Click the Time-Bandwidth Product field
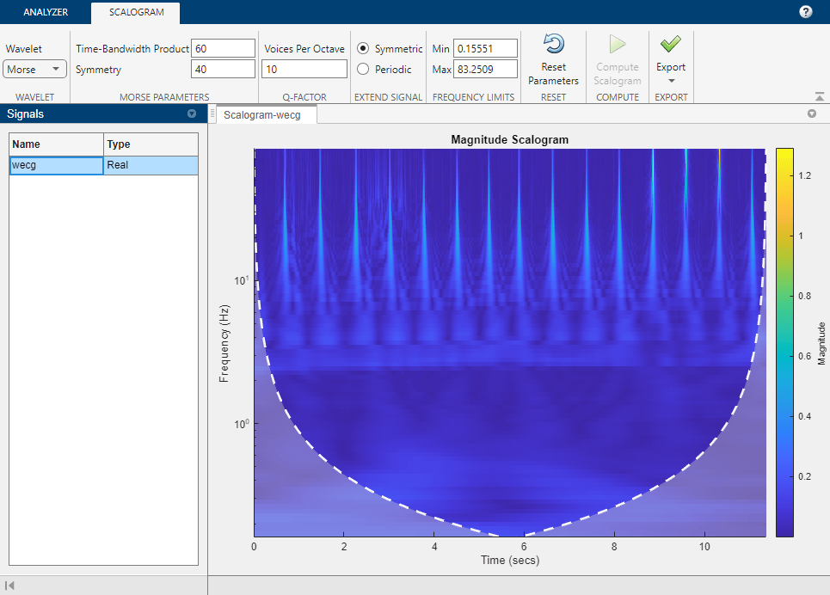This screenshot has width=830, height=595. coord(224,49)
